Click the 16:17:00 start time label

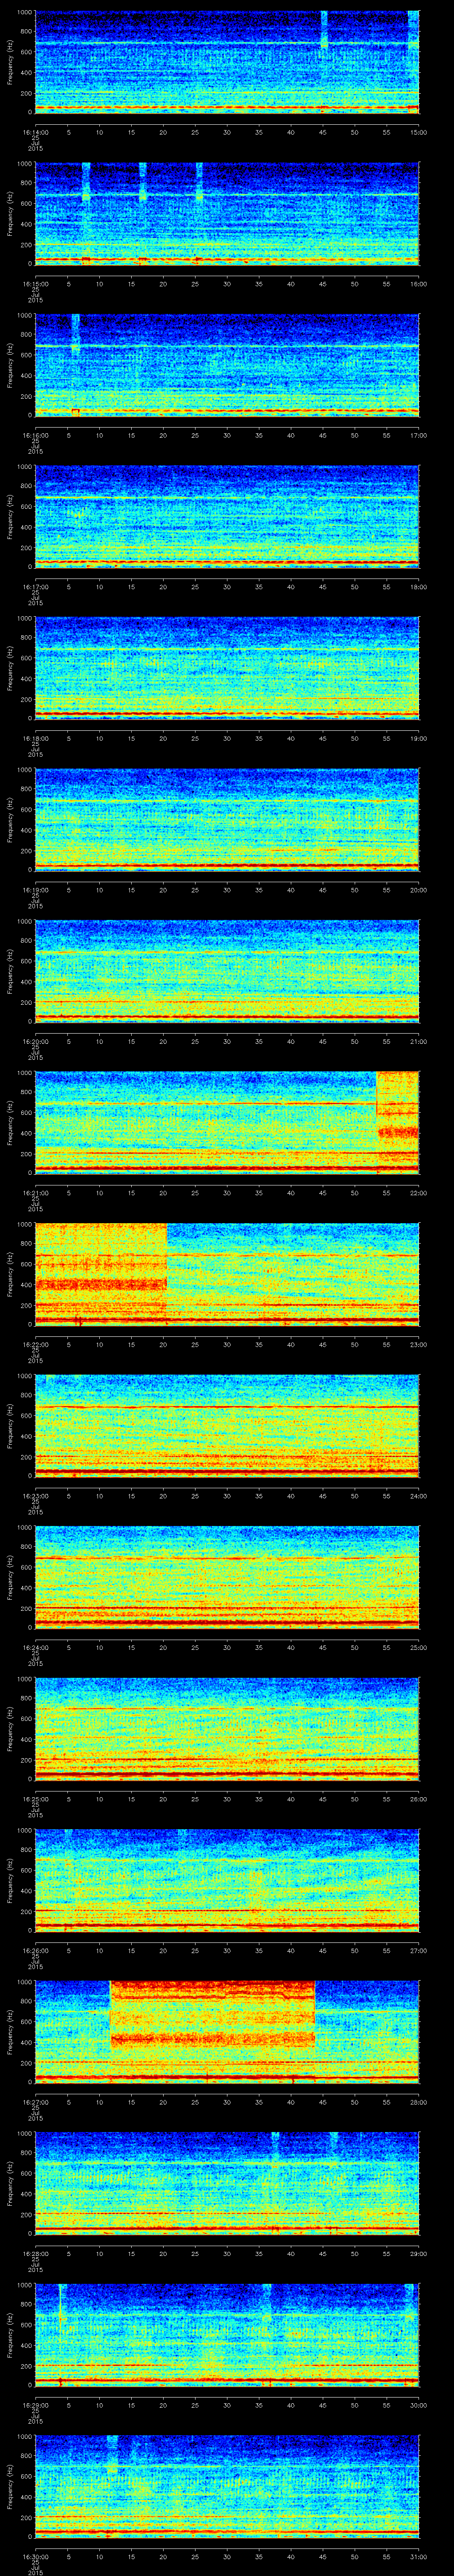[35, 586]
